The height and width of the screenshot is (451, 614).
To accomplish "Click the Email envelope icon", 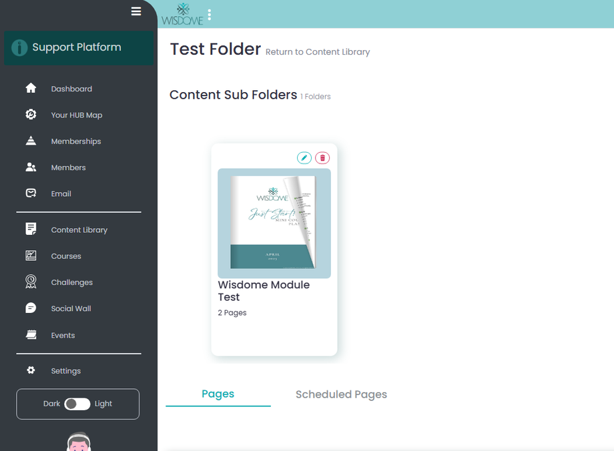I will point(31,193).
